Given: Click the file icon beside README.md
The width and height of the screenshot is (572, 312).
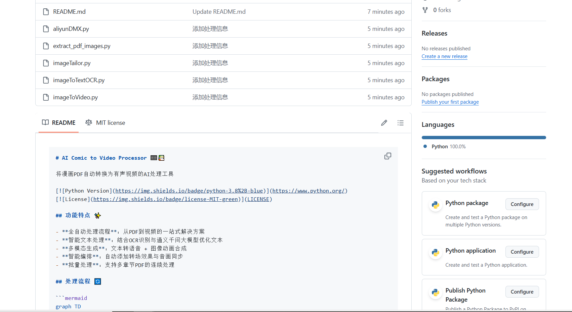Looking at the screenshot, I should pos(46,12).
